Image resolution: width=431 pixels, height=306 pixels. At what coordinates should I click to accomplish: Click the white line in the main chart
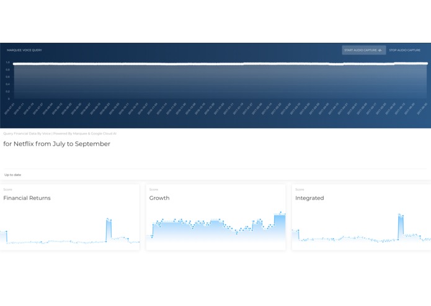tap(220, 64)
